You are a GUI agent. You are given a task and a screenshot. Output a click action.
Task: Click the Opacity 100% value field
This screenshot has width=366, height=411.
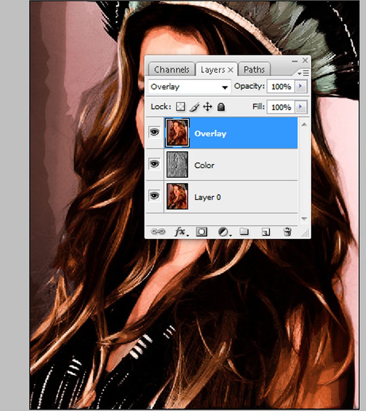281,86
